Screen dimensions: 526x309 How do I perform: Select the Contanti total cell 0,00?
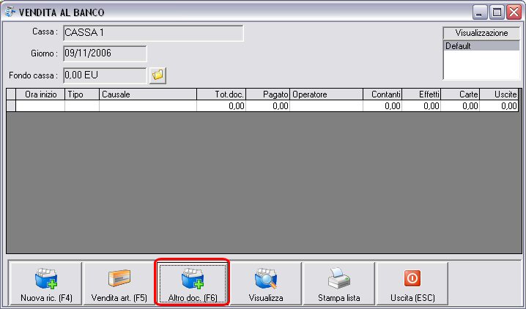(382, 106)
